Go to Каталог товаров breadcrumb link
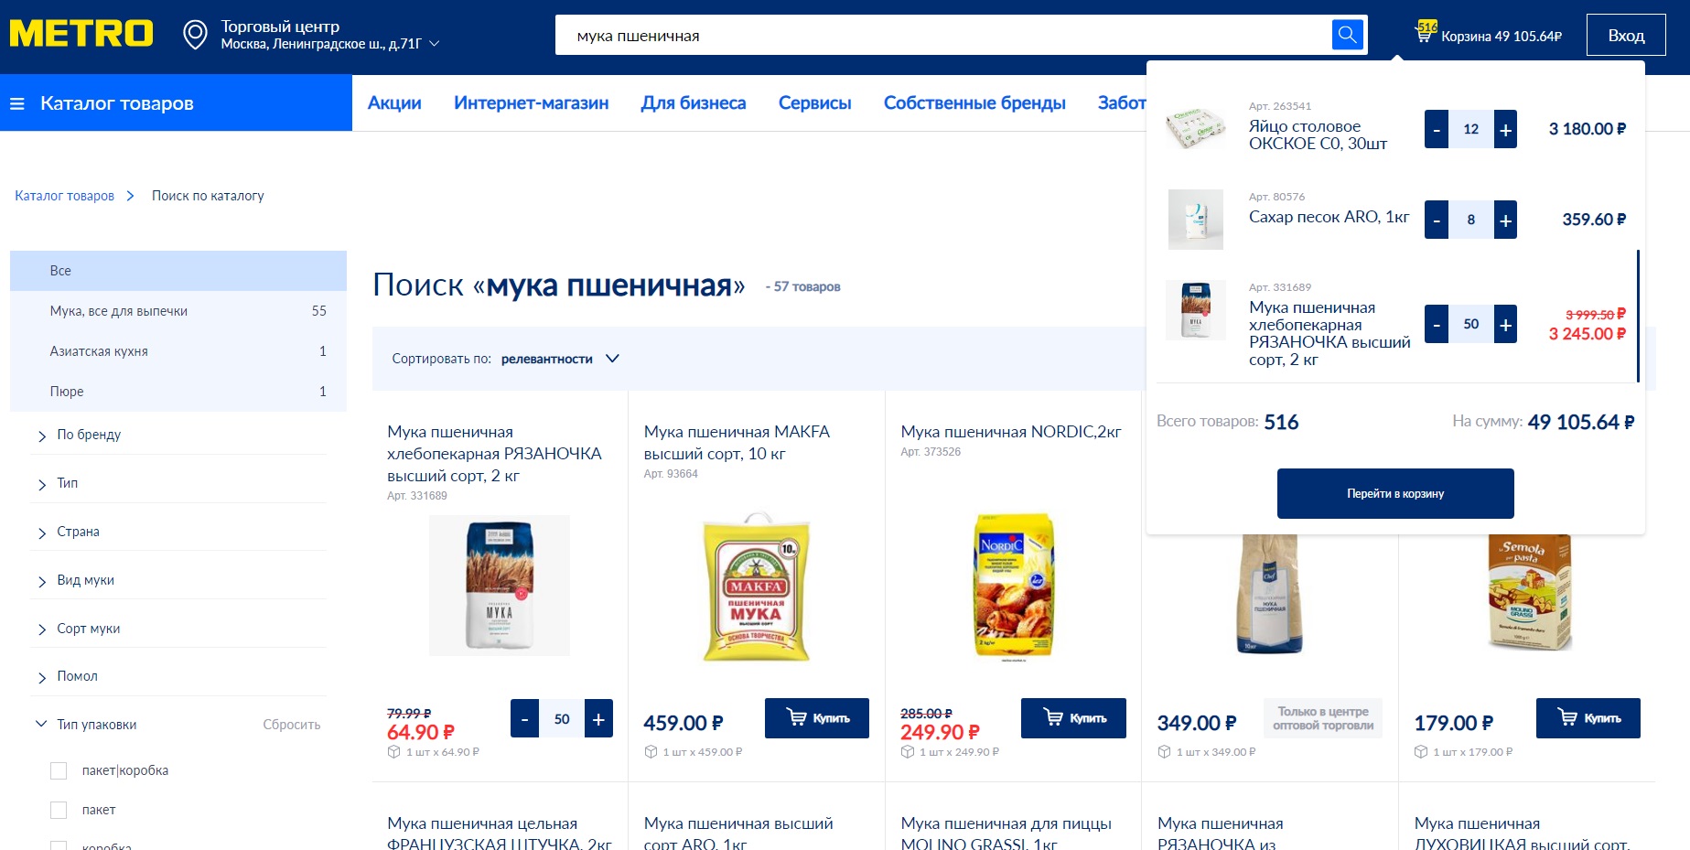The width and height of the screenshot is (1690, 850). [x=65, y=196]
